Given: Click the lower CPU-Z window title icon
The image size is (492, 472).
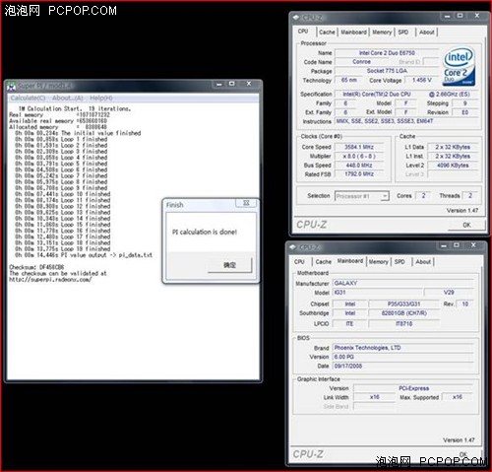Looking at the screenshot, I should (292, 247).
